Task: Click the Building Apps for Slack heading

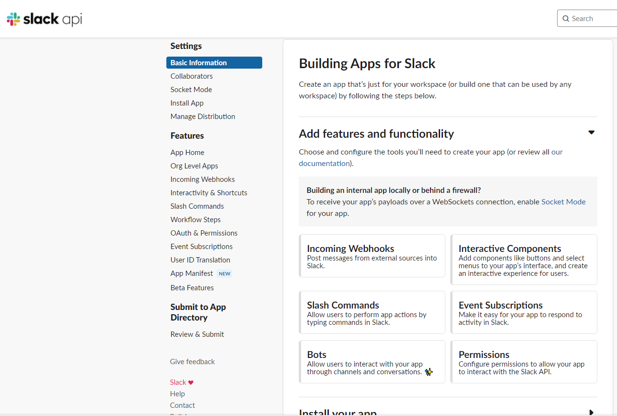Action: pos(367,64)
